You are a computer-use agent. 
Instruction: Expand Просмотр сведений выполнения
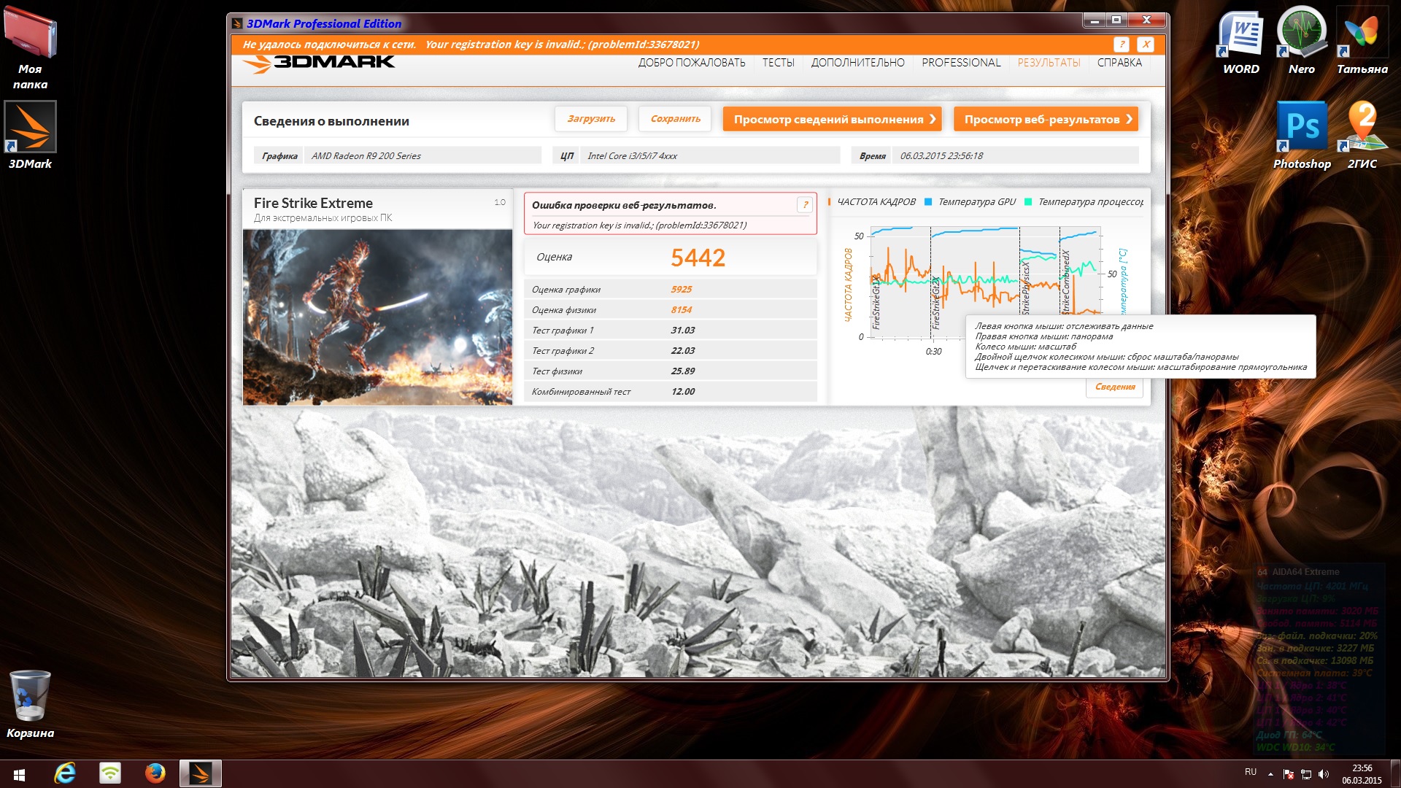[832, 120]
